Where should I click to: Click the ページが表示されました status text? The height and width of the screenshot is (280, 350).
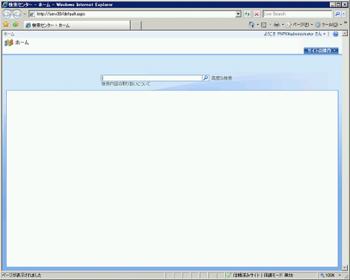[x=22, y=276]
